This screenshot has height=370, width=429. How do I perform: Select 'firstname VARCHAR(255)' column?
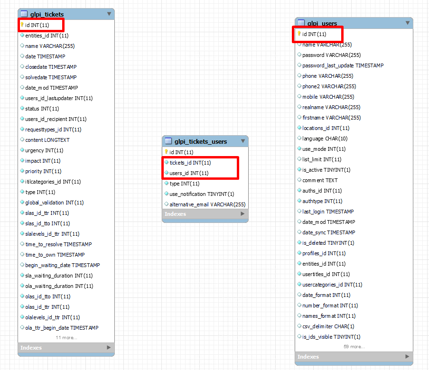point(332,118)
